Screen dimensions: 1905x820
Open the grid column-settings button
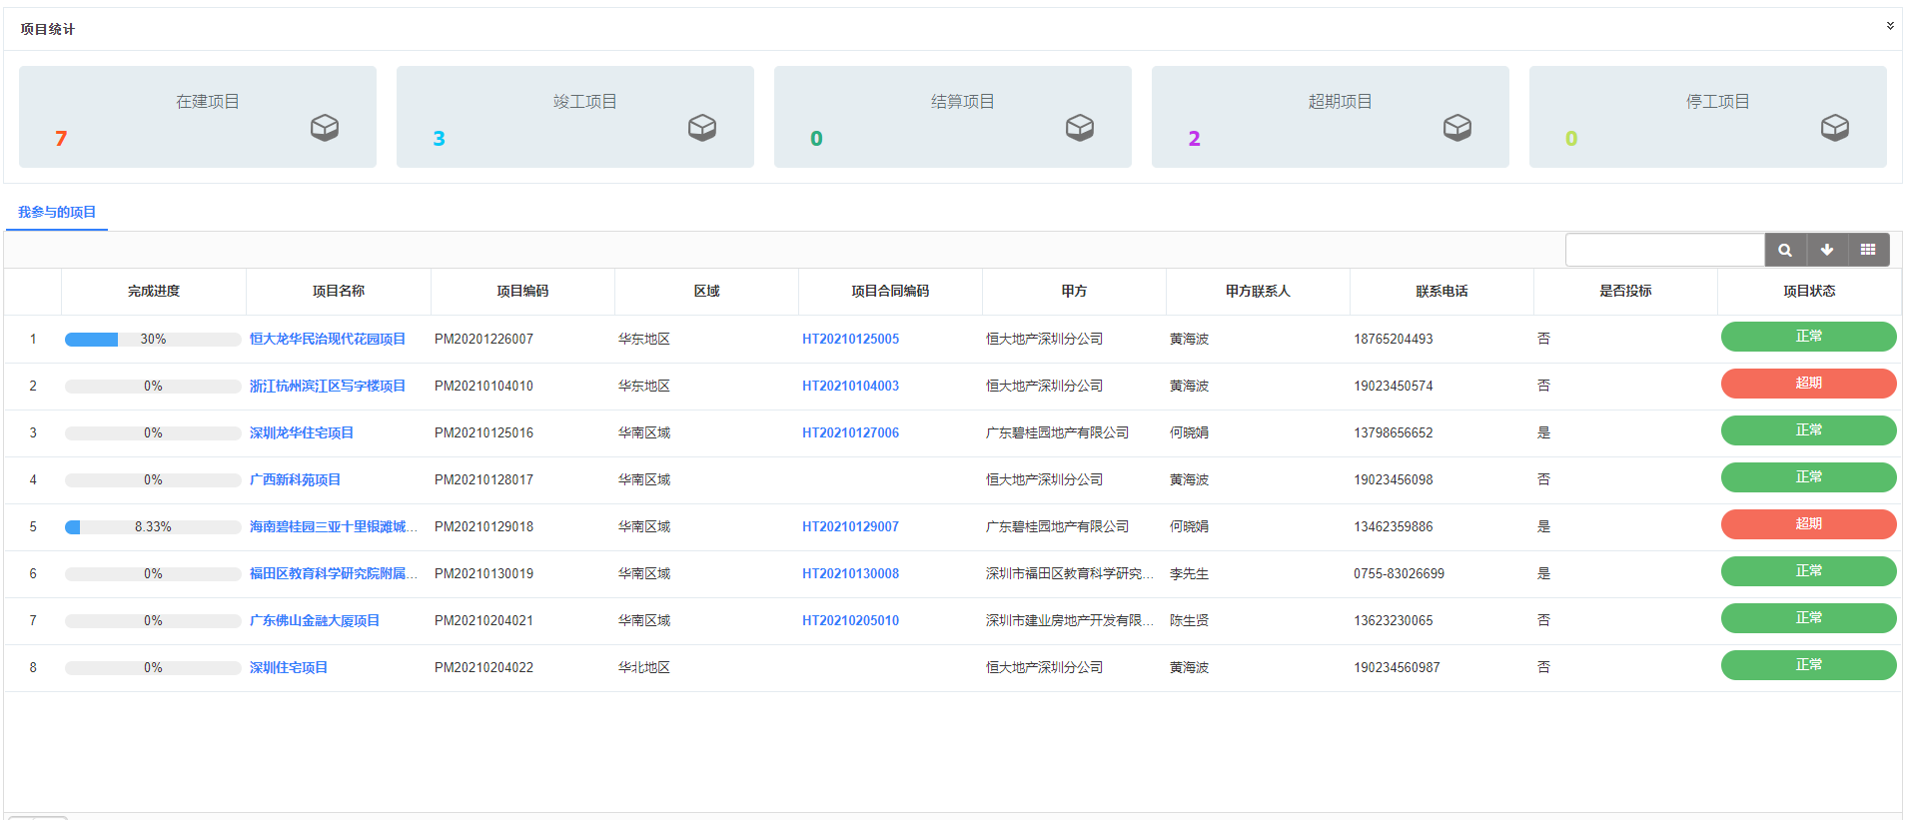pos(1868,250)
